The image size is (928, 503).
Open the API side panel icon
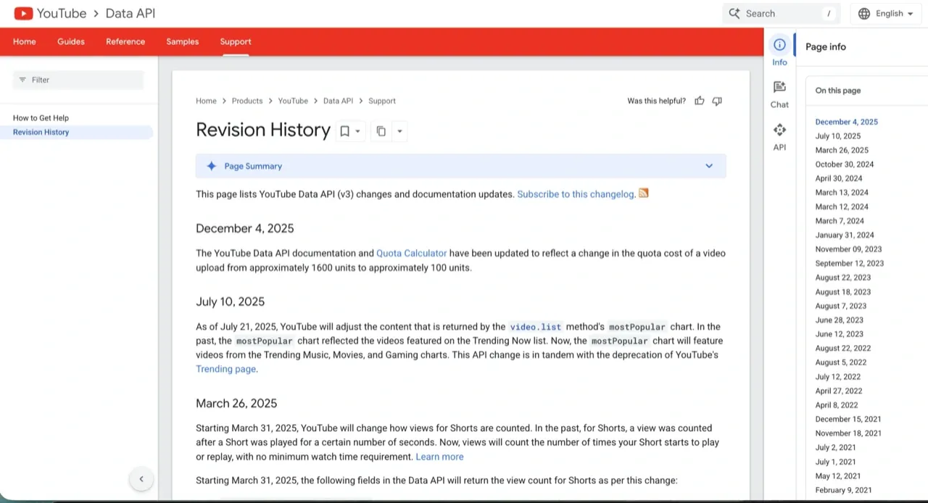click(779, 130)
